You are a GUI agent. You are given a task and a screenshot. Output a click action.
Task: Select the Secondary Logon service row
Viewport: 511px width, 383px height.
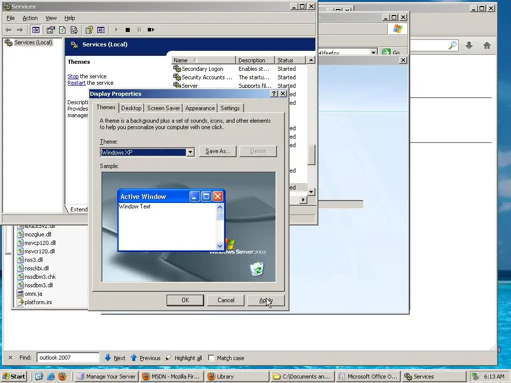click(x=240, y=69)
